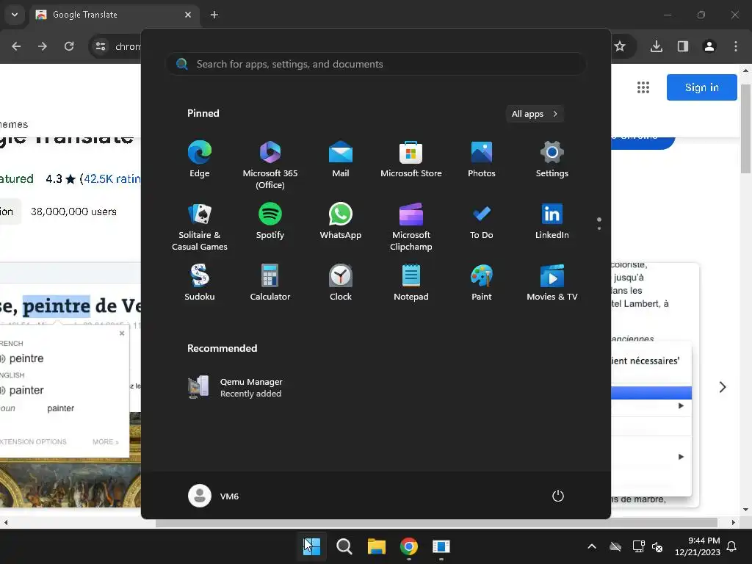
Task: Go back in Chrome
Action: 16,46
